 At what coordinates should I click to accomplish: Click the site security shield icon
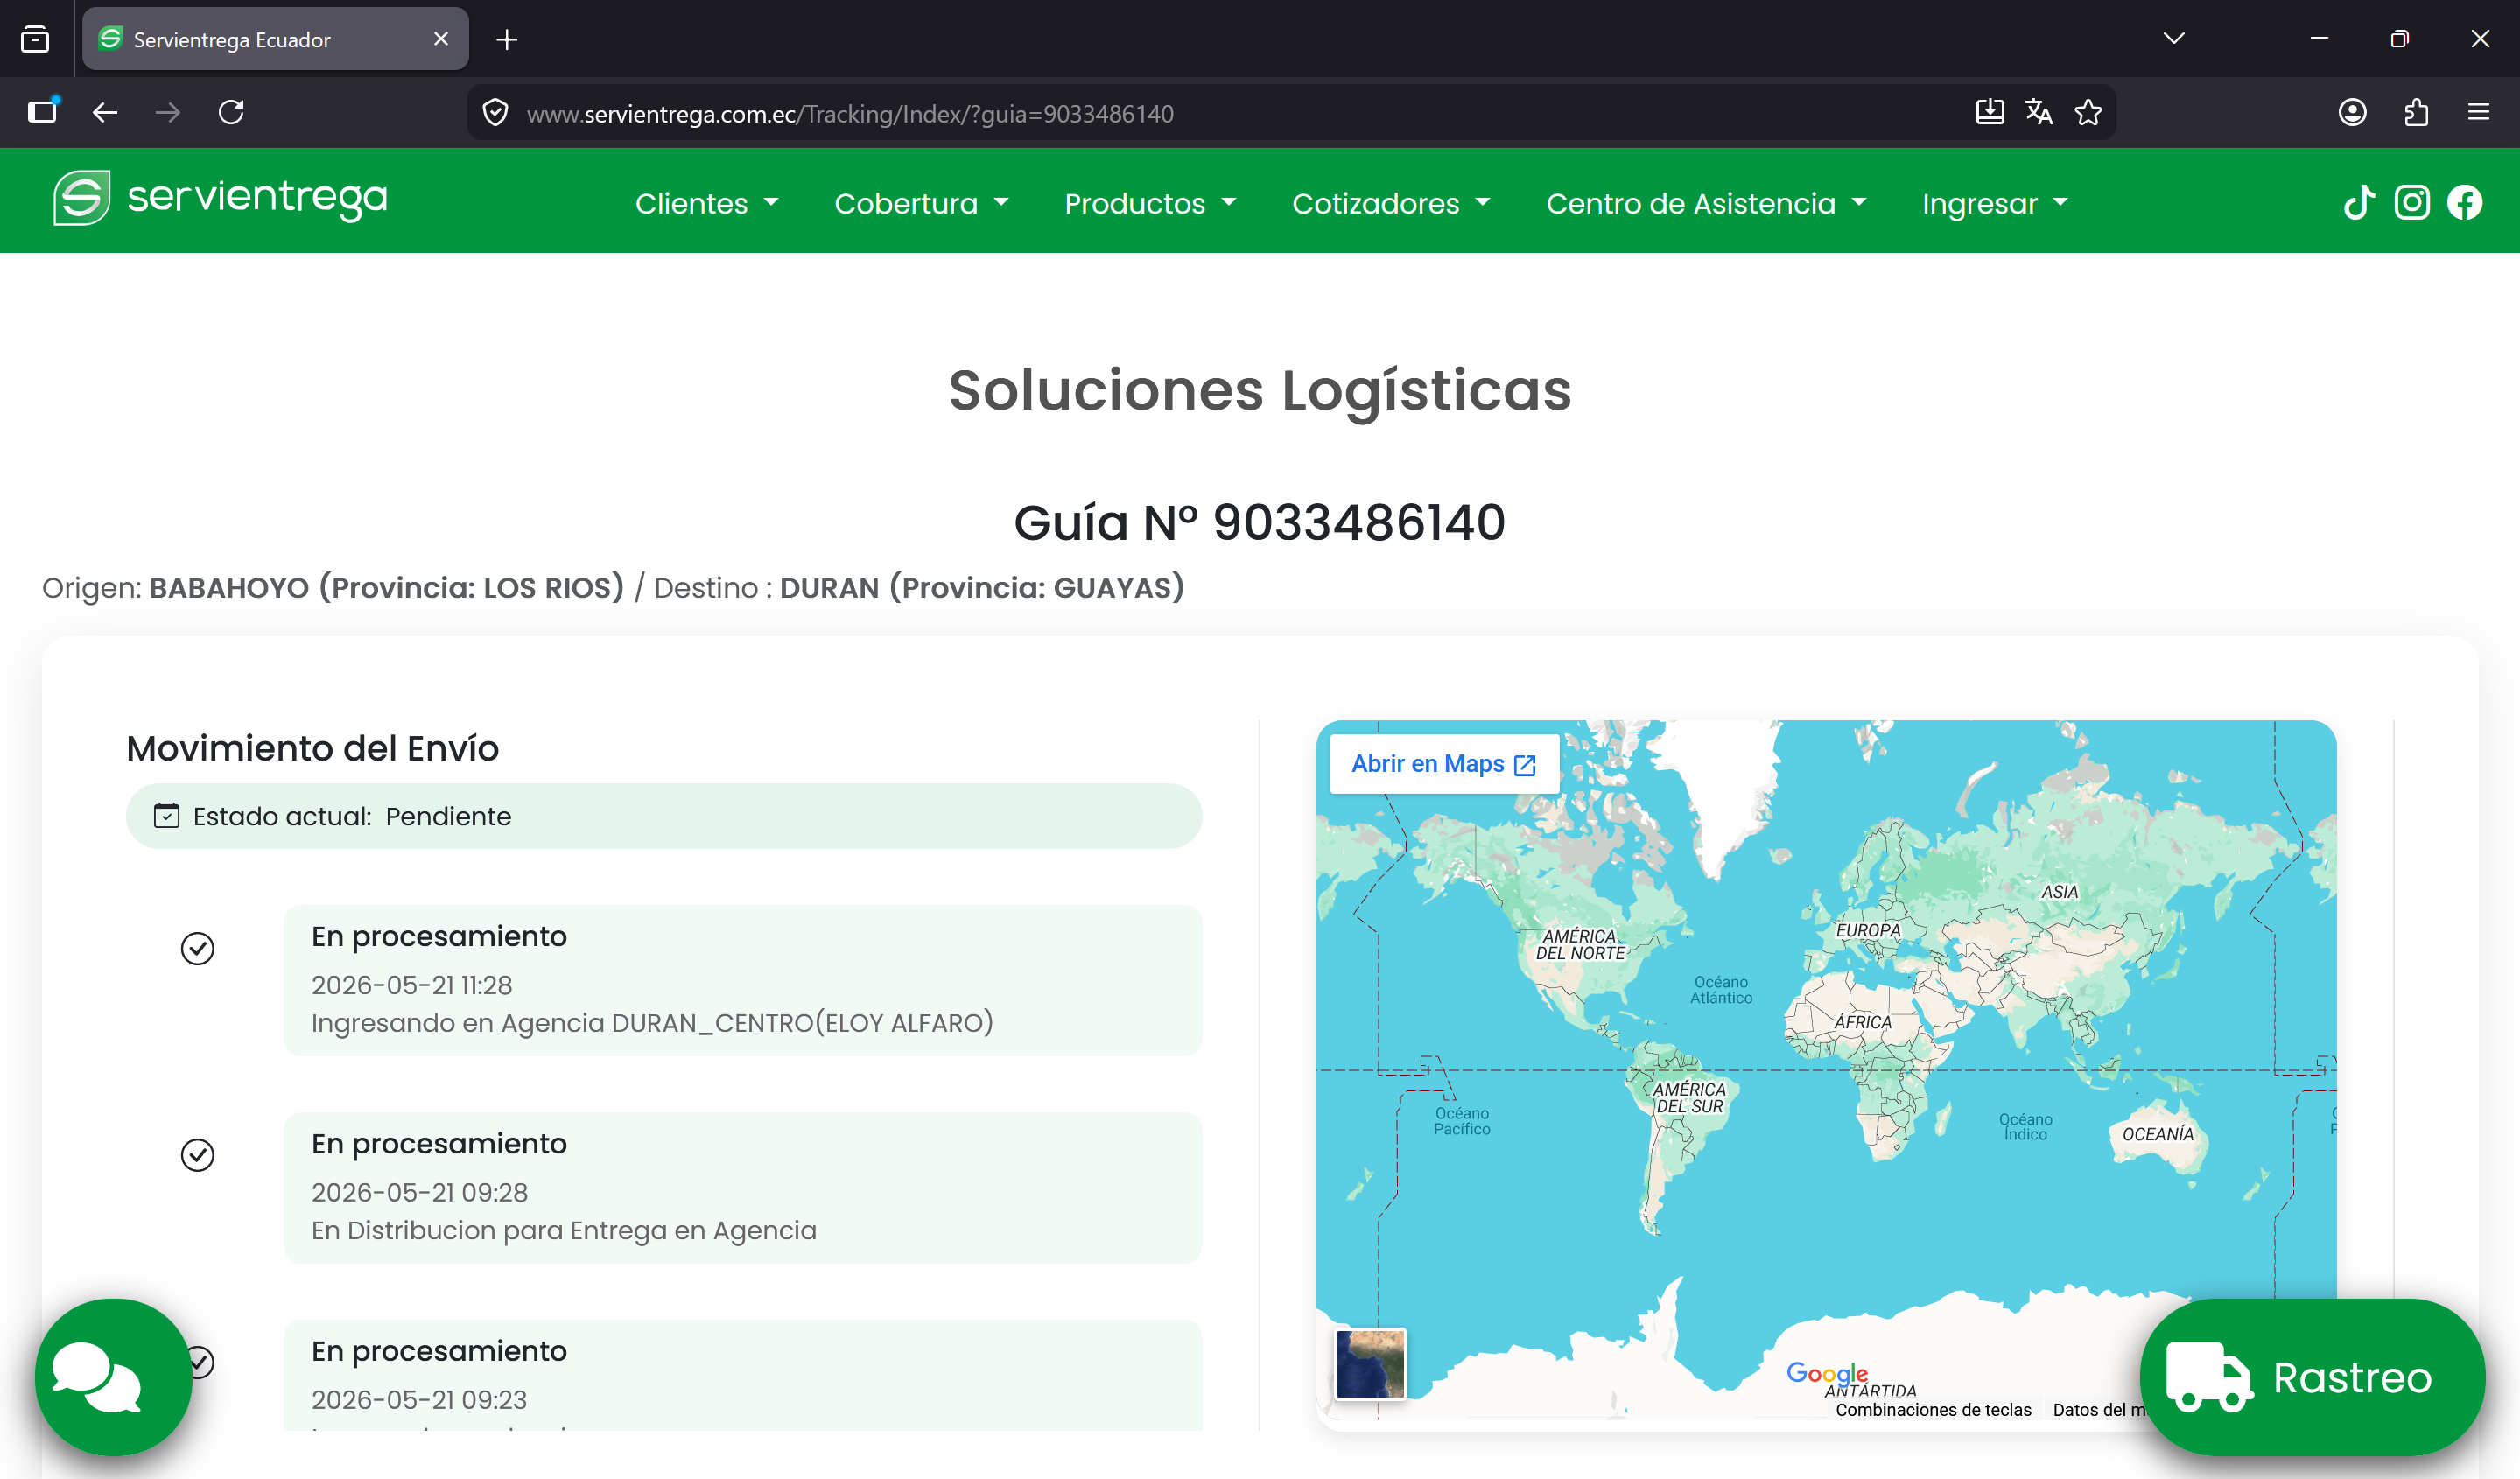tap(495, 113)
